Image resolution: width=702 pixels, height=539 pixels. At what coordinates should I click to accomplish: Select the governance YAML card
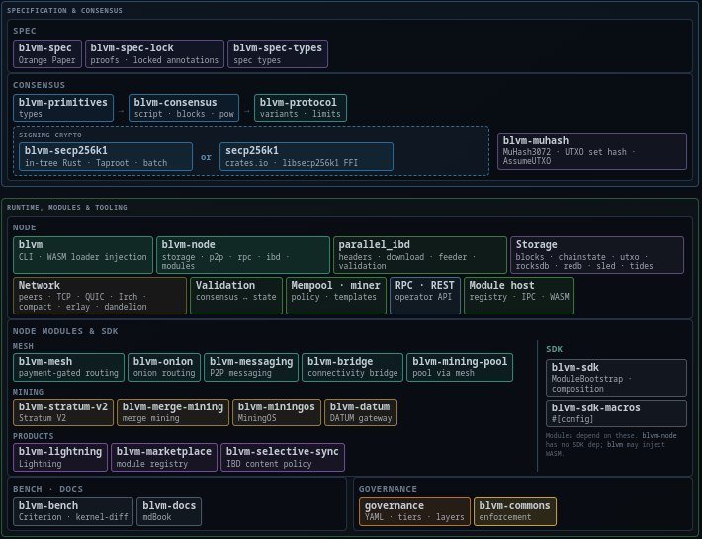coord(414,511)
